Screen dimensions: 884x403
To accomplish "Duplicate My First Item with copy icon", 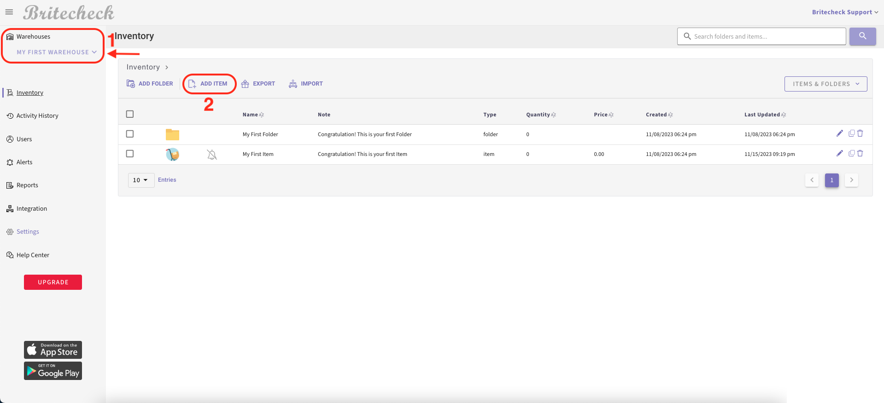I will tap(852, 153).
